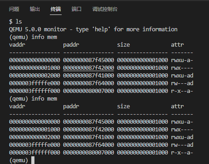
Task: Click first table's 'rwxu-a-' attribute
Action: click(182, 60)
